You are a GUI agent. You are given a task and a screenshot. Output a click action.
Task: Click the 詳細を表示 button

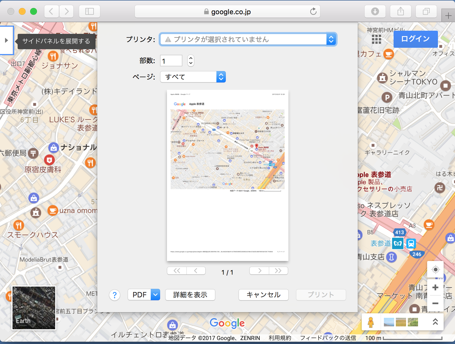click(x=190, y=295)
